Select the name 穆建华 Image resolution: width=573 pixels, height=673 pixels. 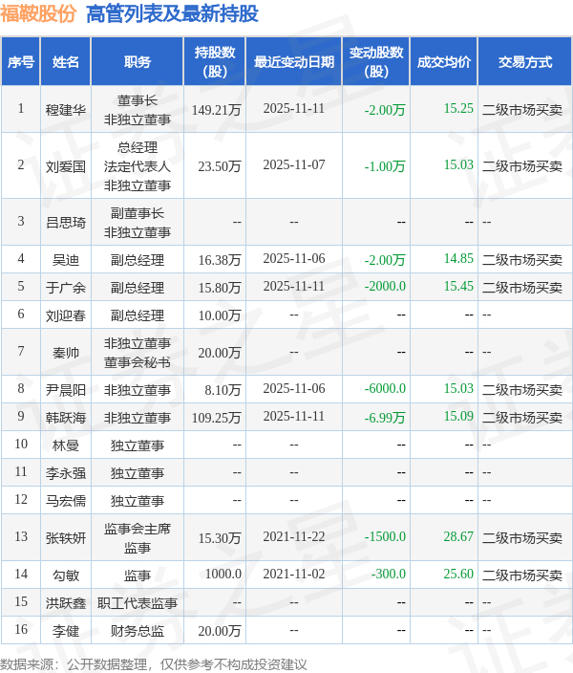(x=66, y=110)
